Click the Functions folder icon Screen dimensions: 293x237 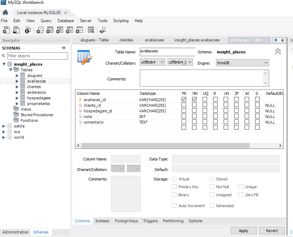point(16,120)
